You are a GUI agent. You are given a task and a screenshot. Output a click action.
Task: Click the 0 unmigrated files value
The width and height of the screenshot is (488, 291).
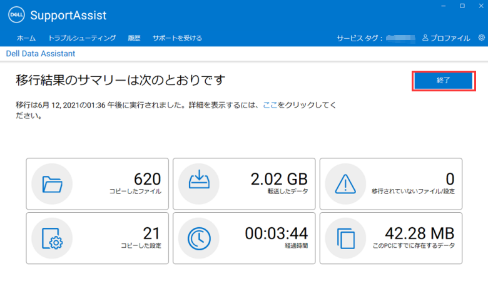(450, 179)
